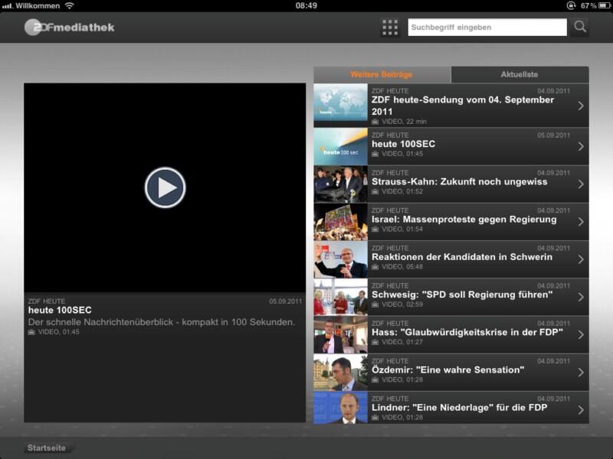Select 'Lindner: "Eine Niederlage" für die FDP' title
This screenshot has width=613, height=459.
[459, 408]
